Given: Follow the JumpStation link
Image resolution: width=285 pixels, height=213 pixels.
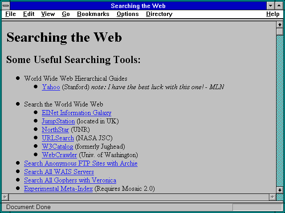Looking at the screenshot, I should 58,121.
